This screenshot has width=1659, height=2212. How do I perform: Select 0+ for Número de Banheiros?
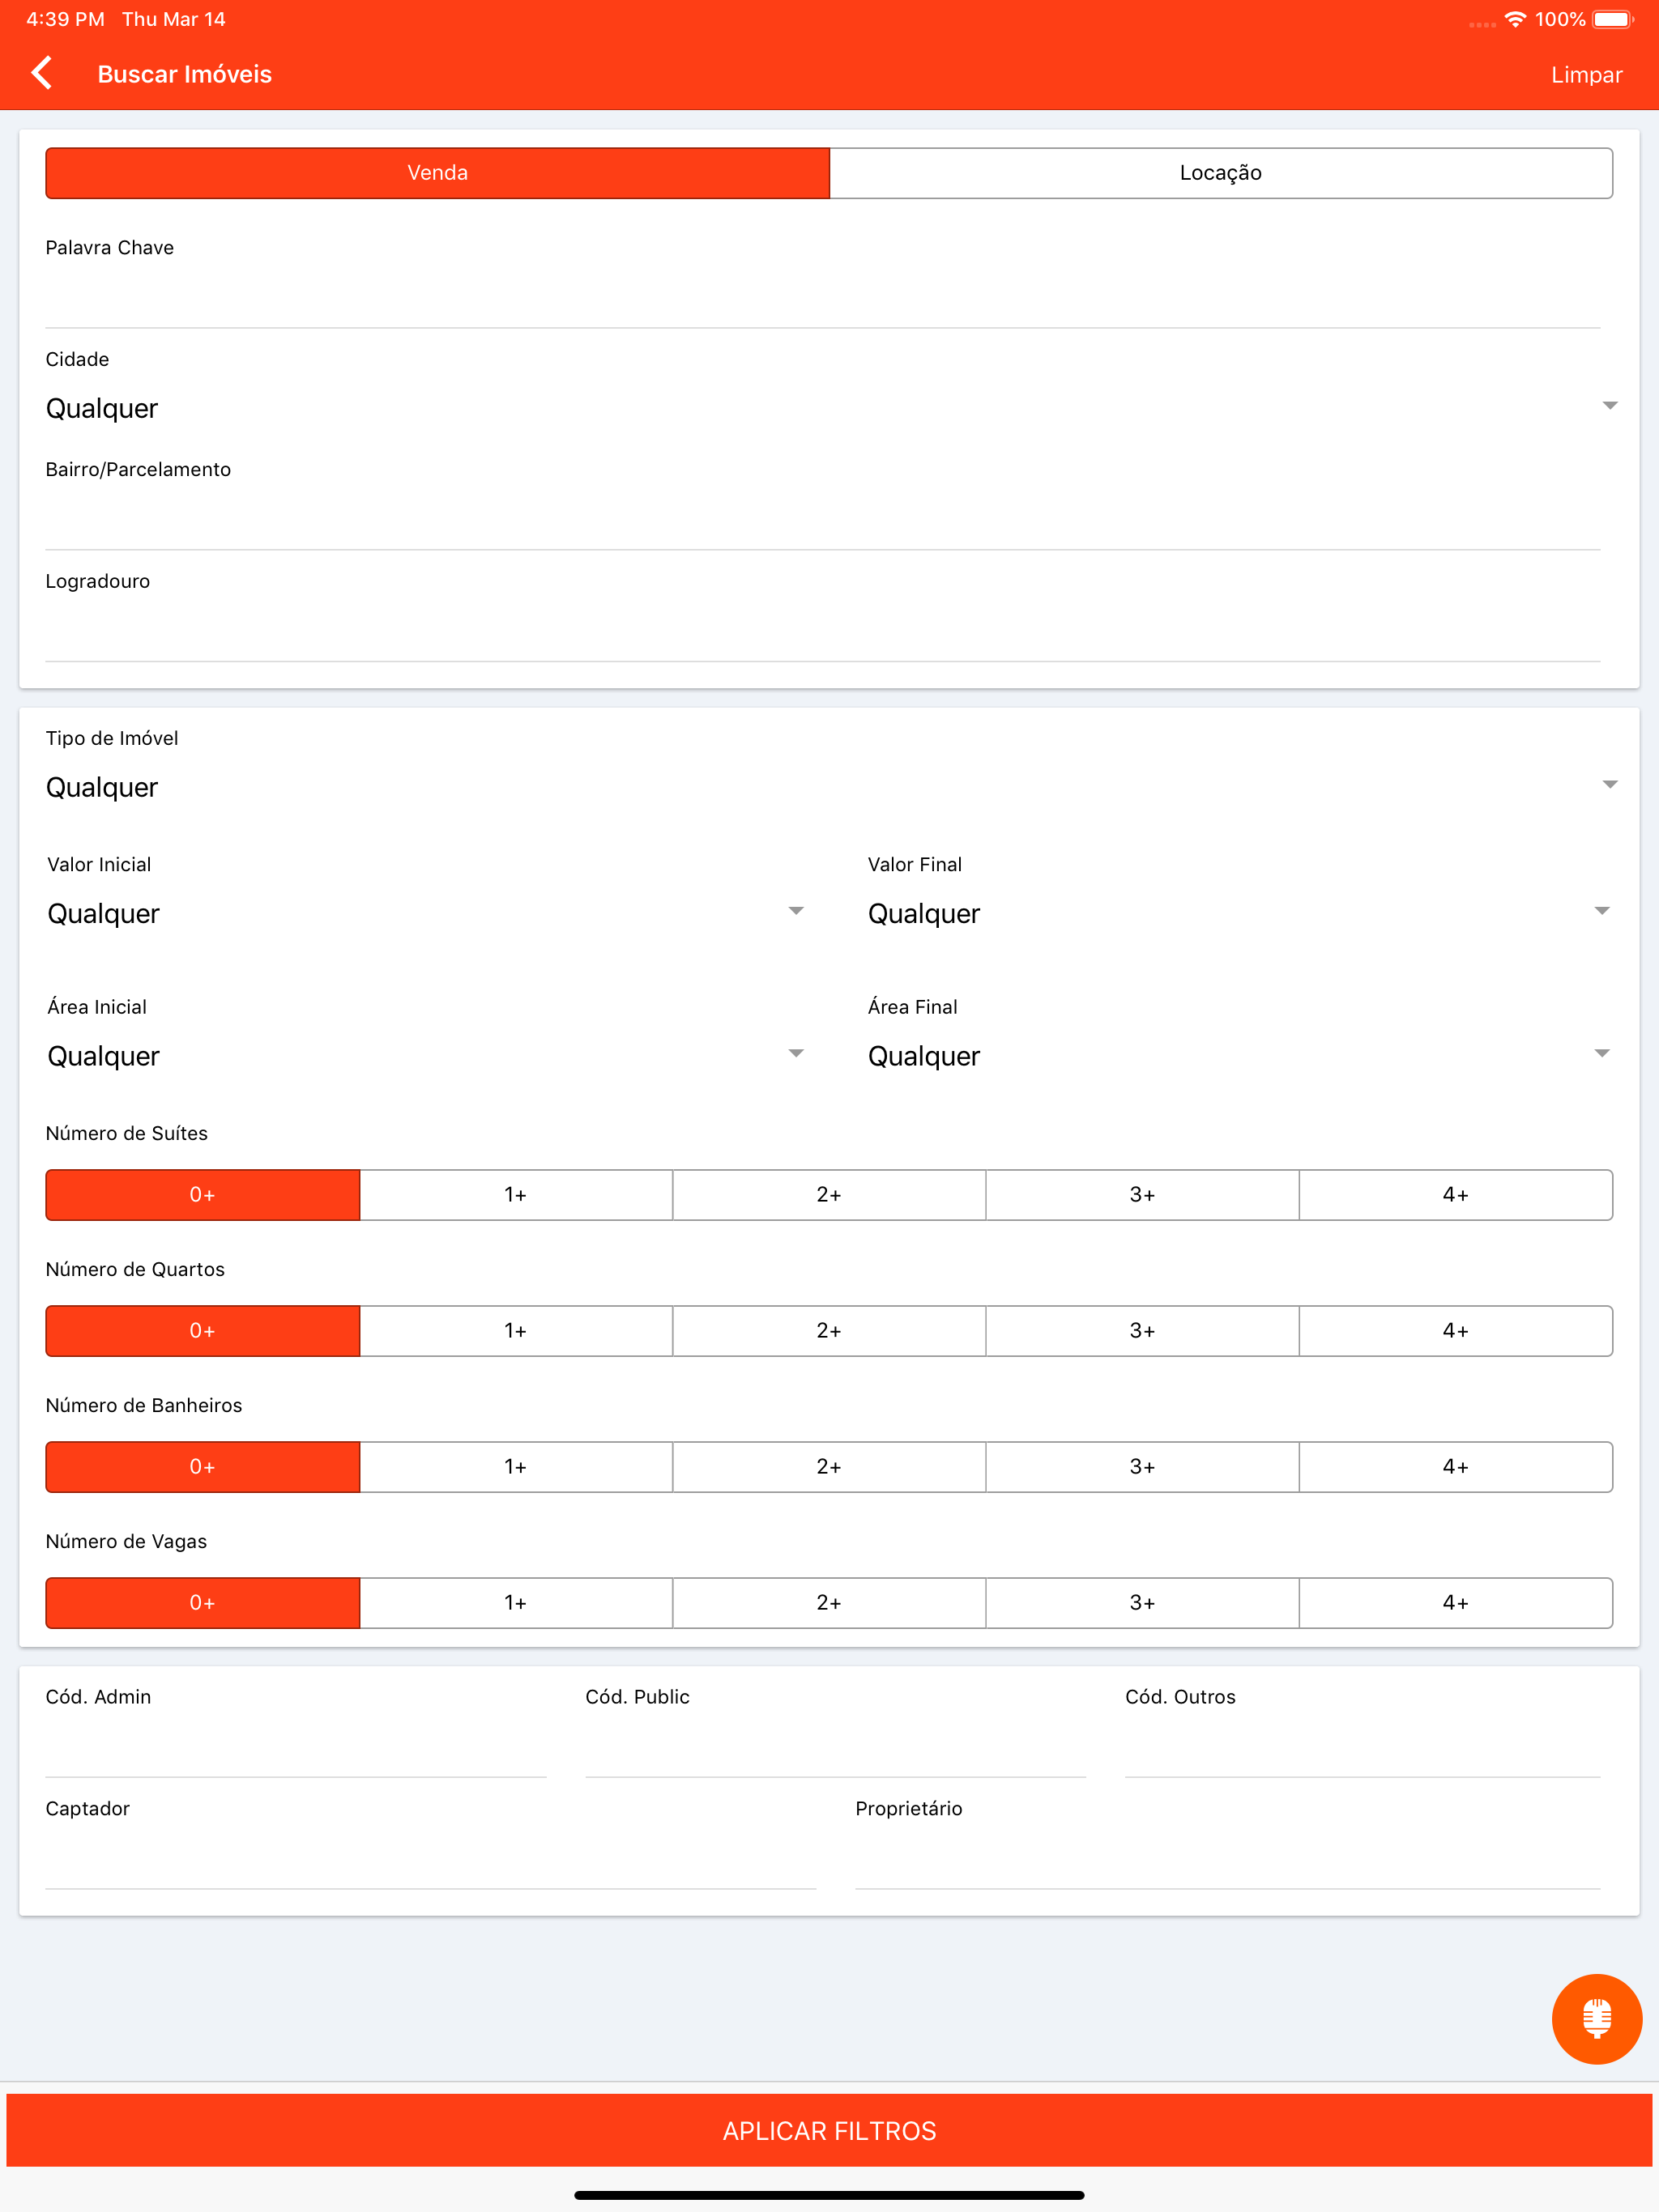pos(203,1467)
